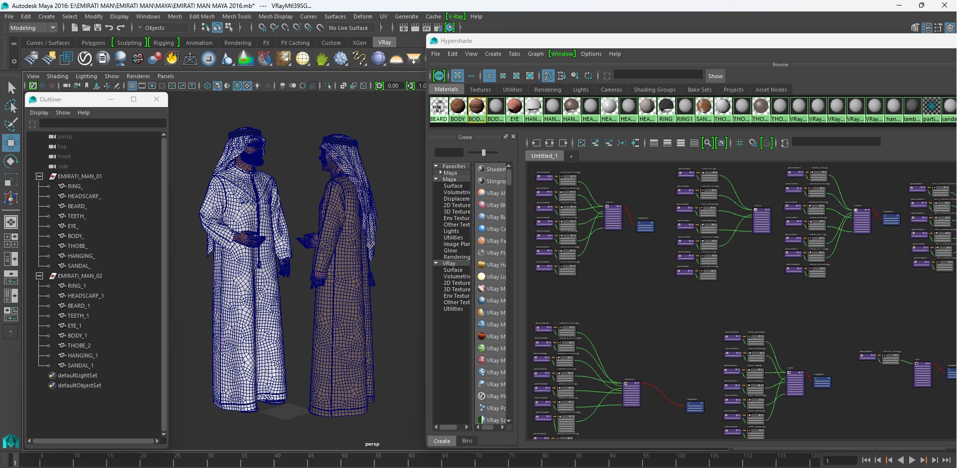Click the Outliner horizontal scrollbar
Screen dimensions: 957x468
click(93, 441)
